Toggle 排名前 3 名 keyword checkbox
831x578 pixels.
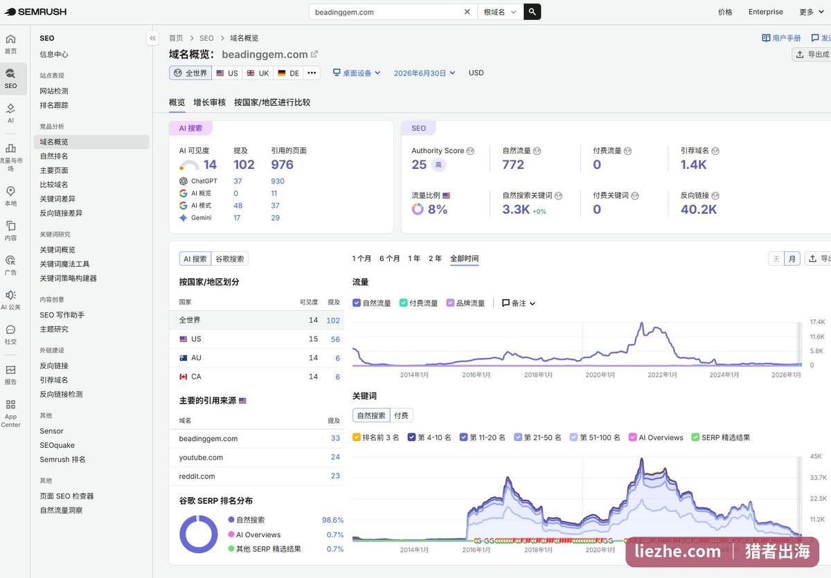(357, 437)
